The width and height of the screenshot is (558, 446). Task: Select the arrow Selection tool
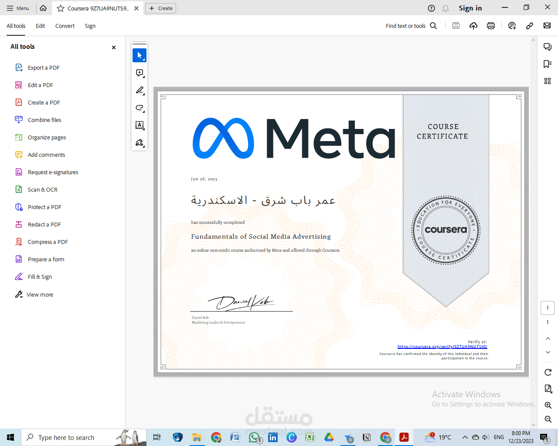pos(139,55)
